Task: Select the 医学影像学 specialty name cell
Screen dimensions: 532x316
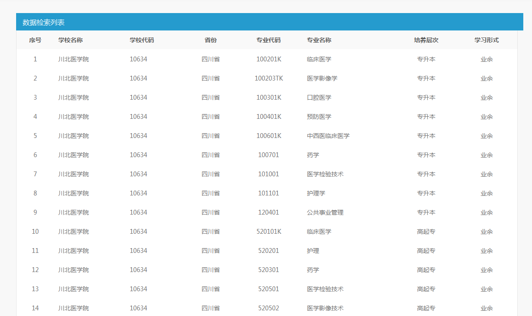Action: coord(322,78)
